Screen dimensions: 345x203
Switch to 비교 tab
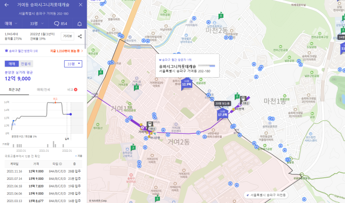click(72, 90)
